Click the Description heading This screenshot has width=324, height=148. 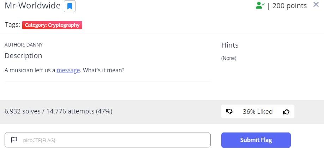[23, 56]
